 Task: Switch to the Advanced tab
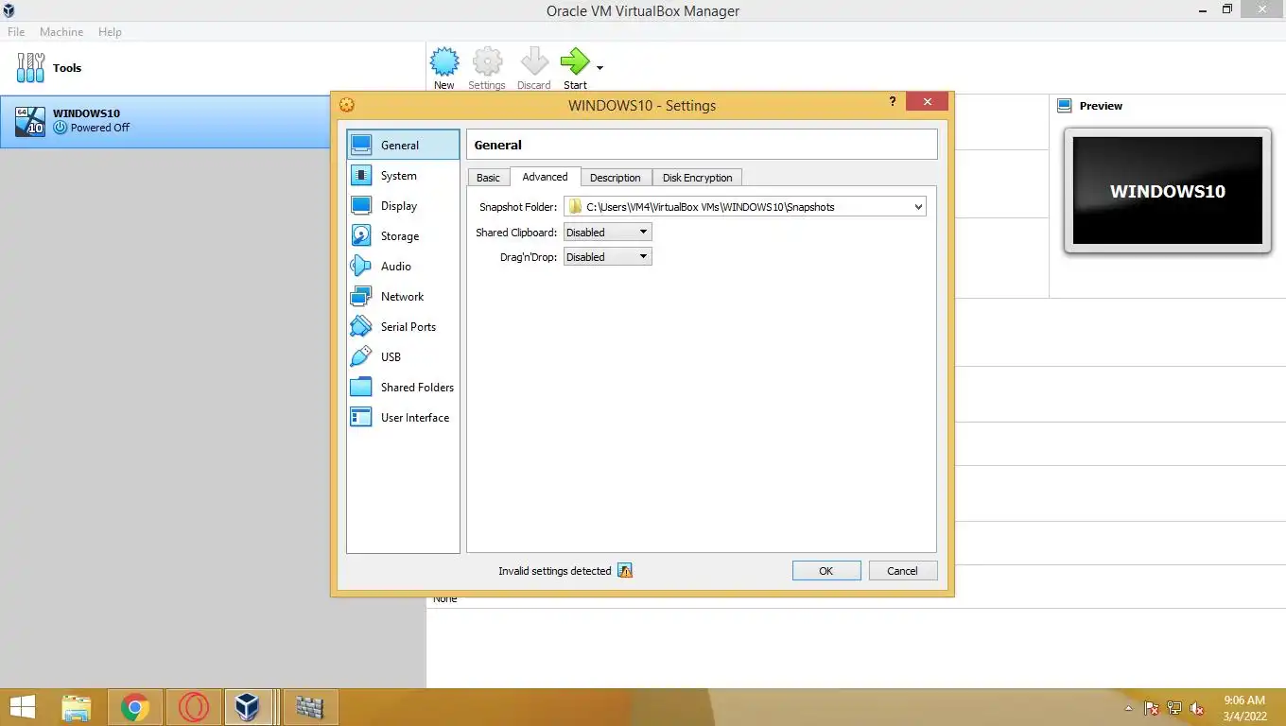point(545,177)
